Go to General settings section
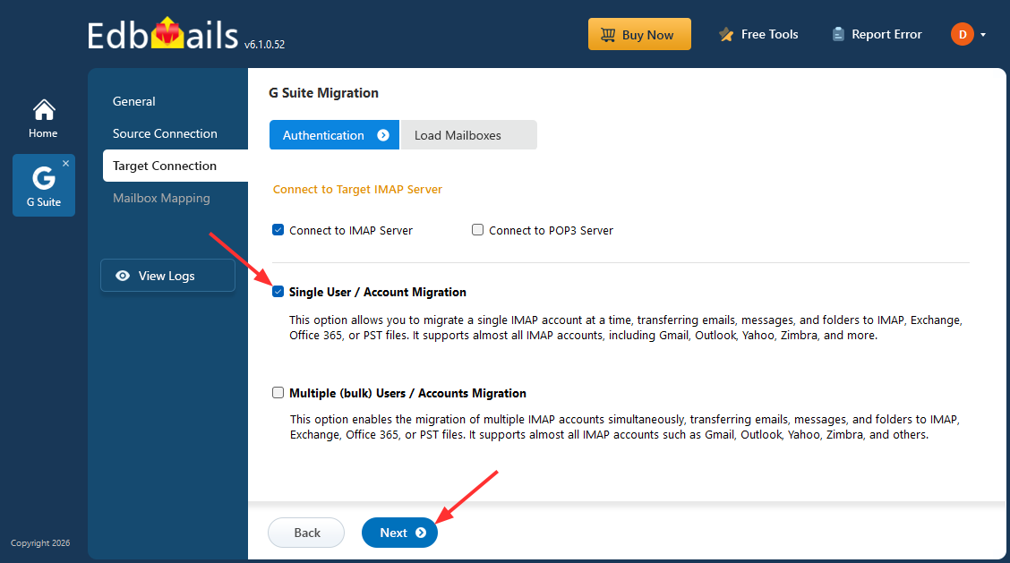This screenshot has height=563, width=1010. pyautogui.click(x=134, y=101)
